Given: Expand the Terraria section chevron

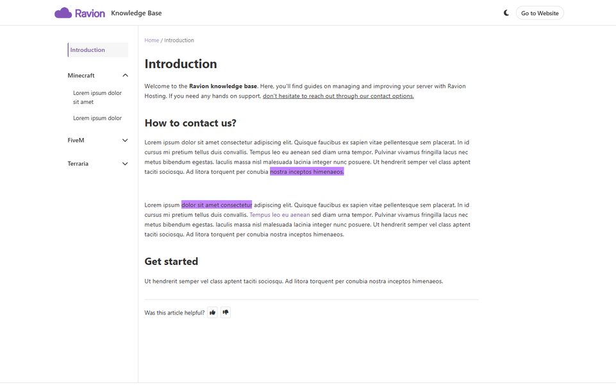Looking at the screenshot, I should 126,164.
